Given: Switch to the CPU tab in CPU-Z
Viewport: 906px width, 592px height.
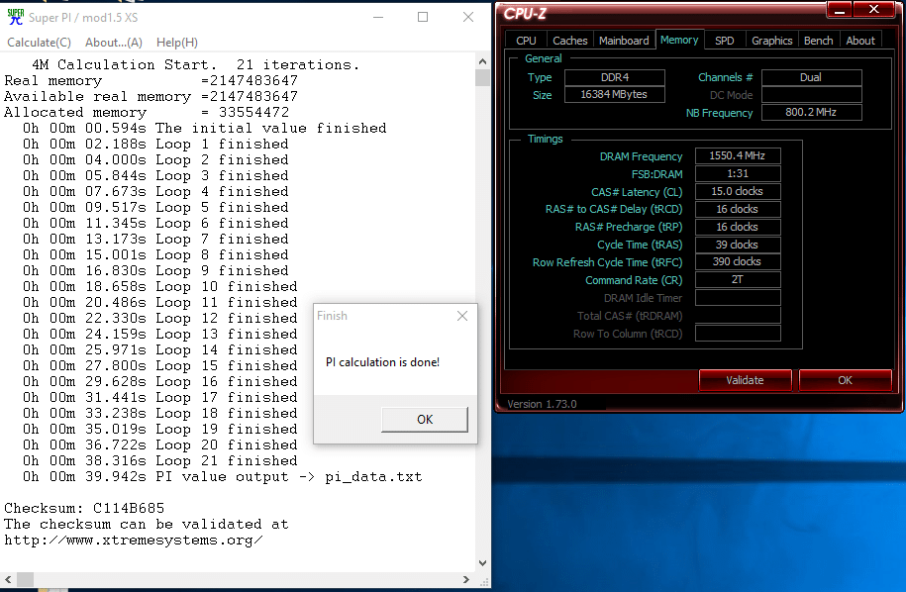Looking at the screenshot, I should click(x=526, y=41).
